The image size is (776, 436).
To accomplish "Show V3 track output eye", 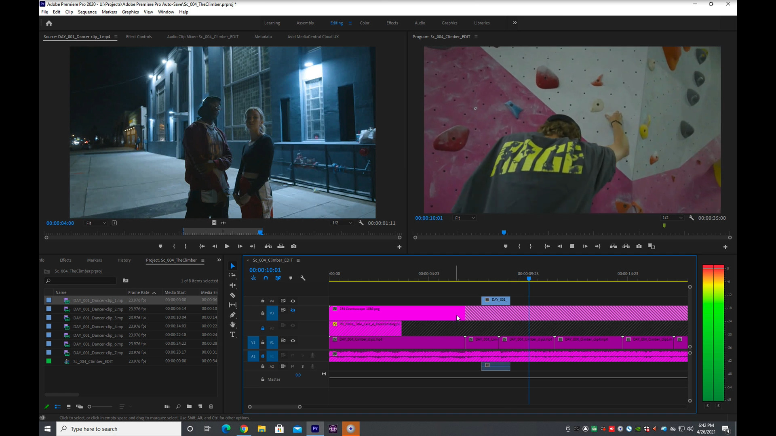I will point(293,310).
